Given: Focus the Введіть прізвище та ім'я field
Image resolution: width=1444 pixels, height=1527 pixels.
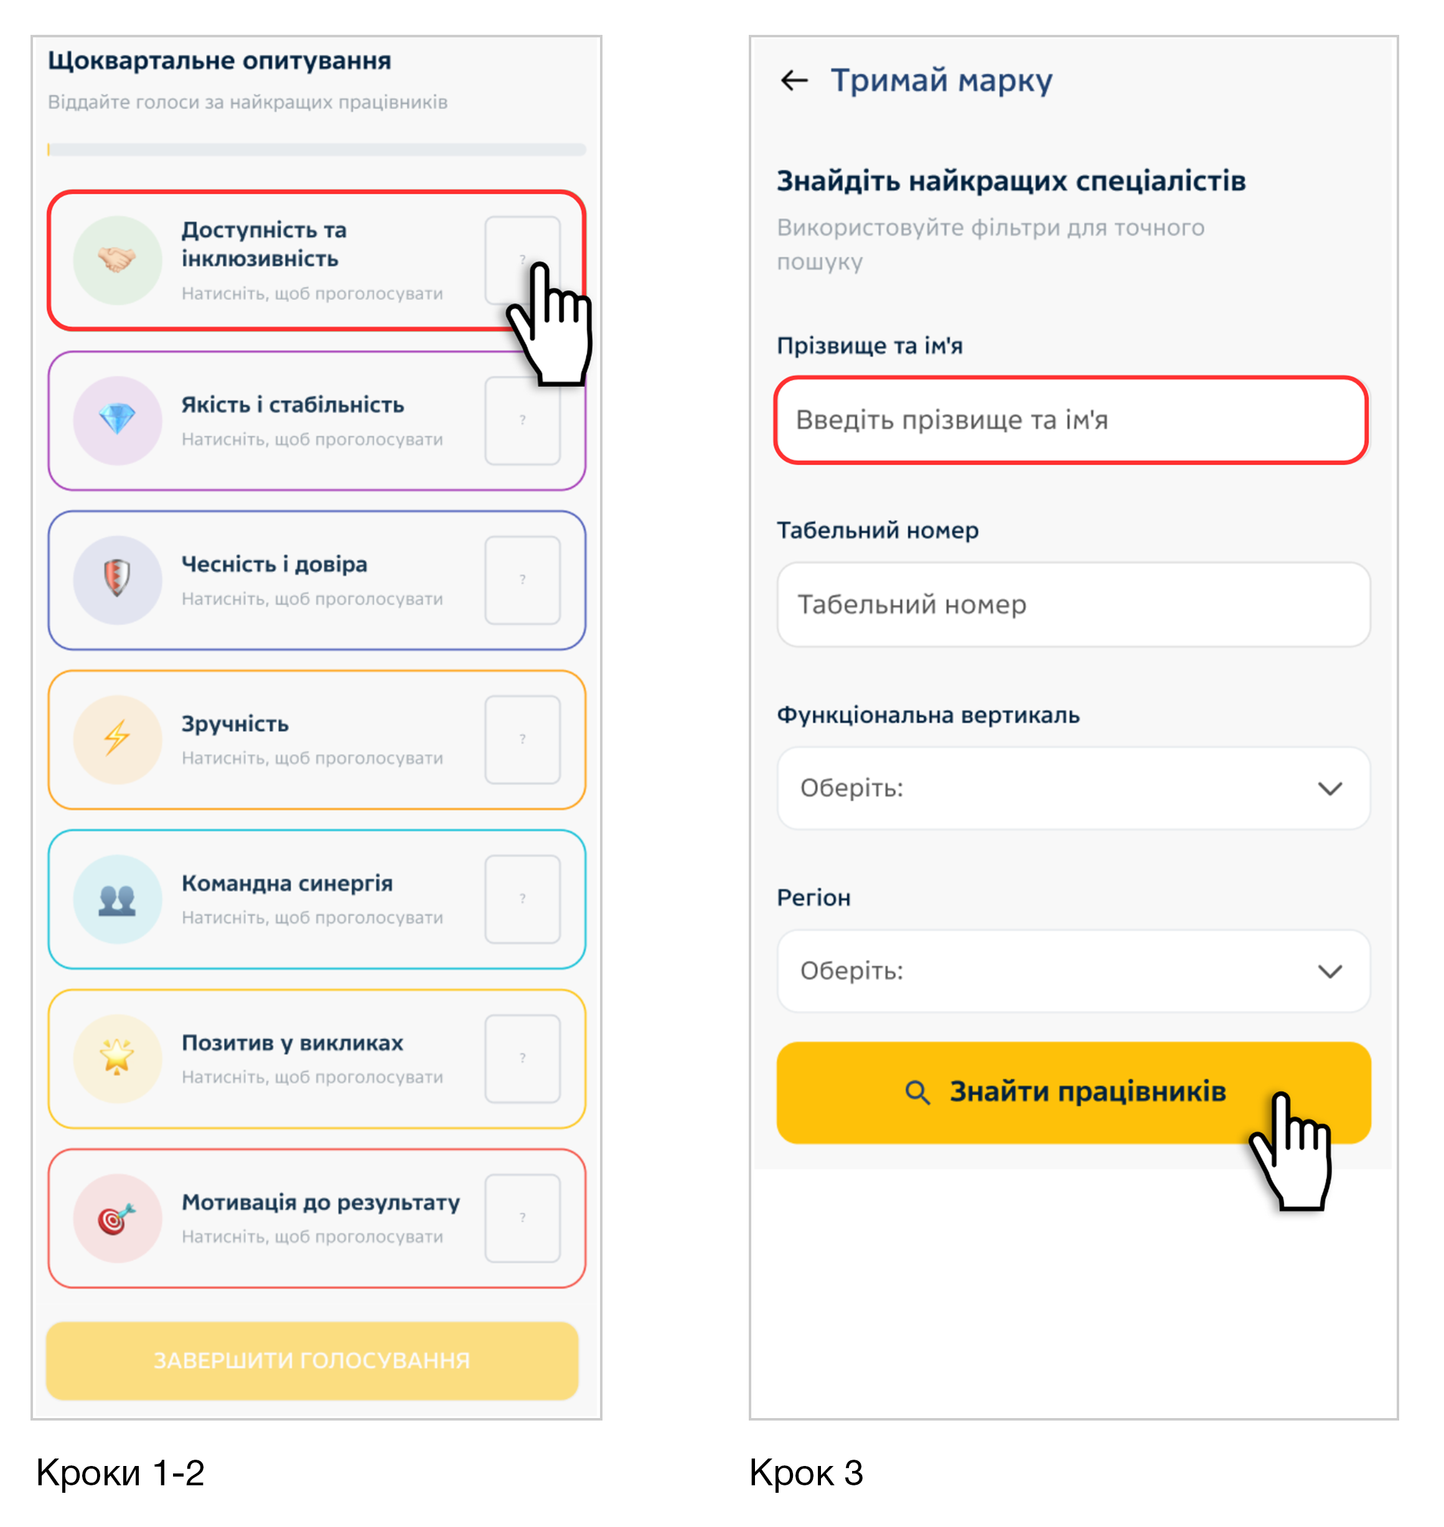Looking at the screenshot, I should pos(1070,420).
